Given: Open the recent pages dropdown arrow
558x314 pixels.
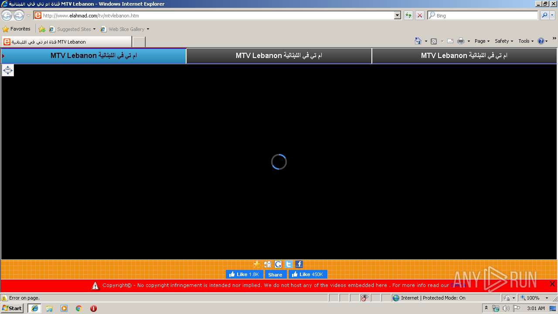Looking at the screenshot, I should [28, 16].
